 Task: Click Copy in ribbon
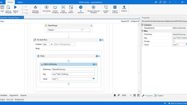[25, 10]
